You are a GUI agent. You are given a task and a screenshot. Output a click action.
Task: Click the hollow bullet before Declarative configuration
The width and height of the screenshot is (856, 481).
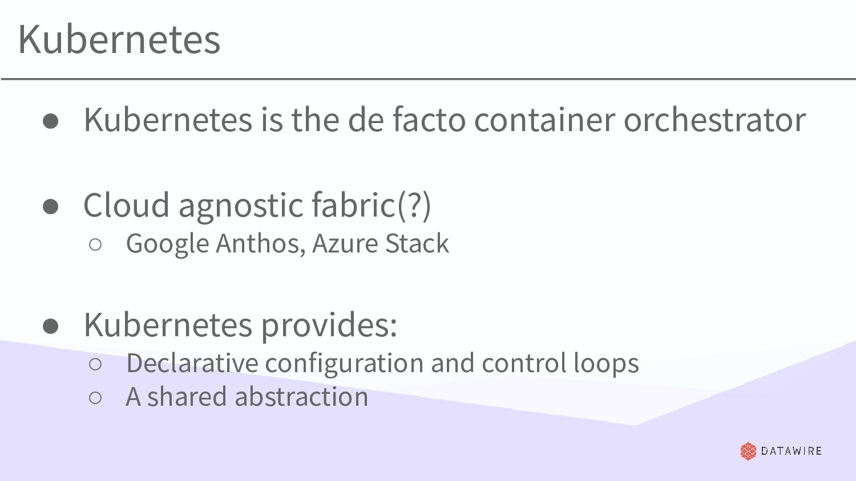click(95, 364)
